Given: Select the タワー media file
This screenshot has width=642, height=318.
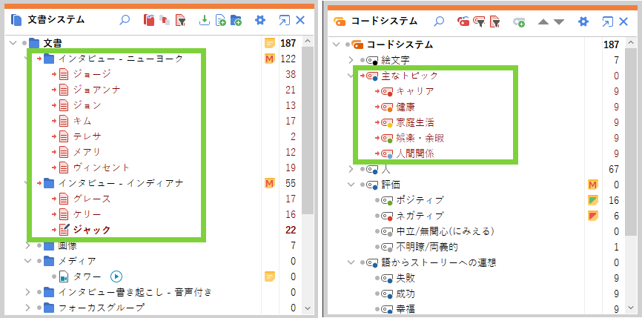Looking at the screenshot, I should click(x=87, y=276).
